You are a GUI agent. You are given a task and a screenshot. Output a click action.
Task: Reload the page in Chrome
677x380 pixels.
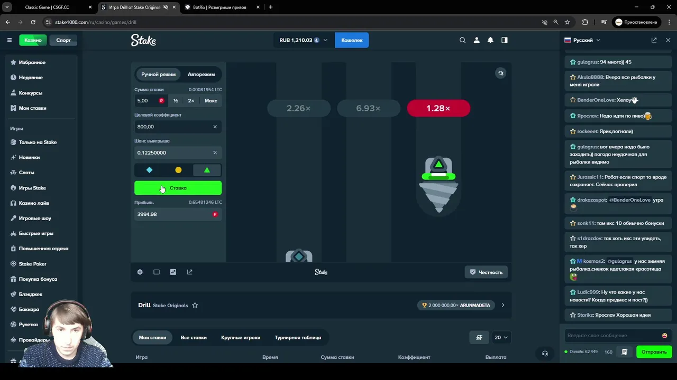point(33,22)
